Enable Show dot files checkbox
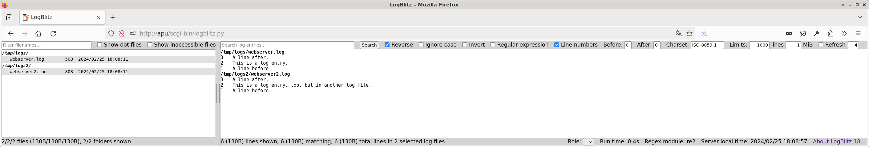869x147 pixels. [99, 45]
